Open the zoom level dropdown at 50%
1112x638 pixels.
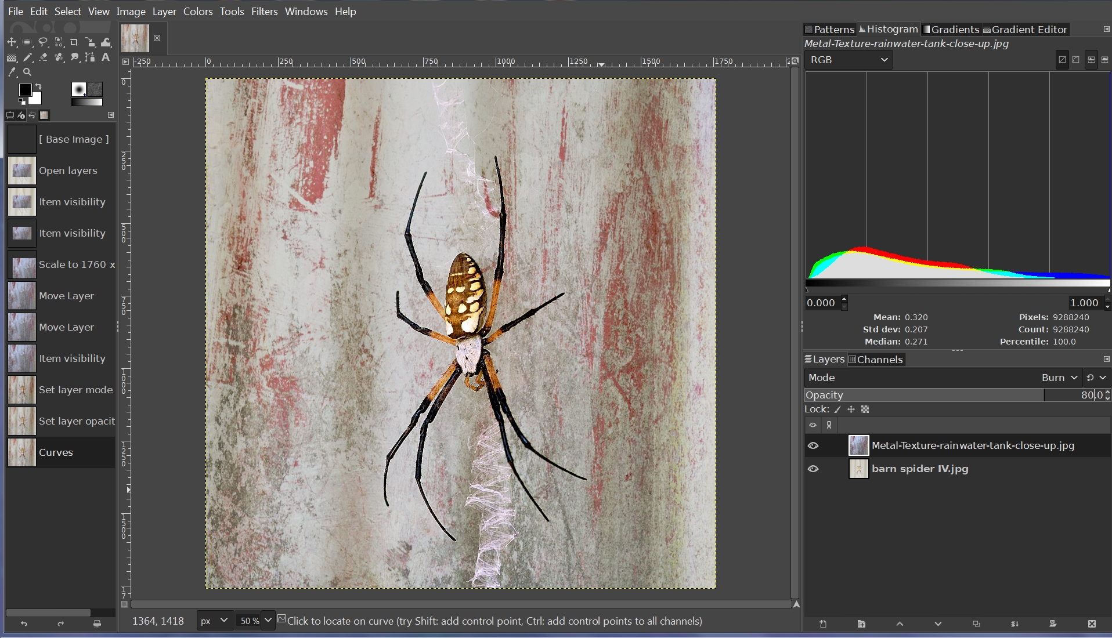[268, 621]
